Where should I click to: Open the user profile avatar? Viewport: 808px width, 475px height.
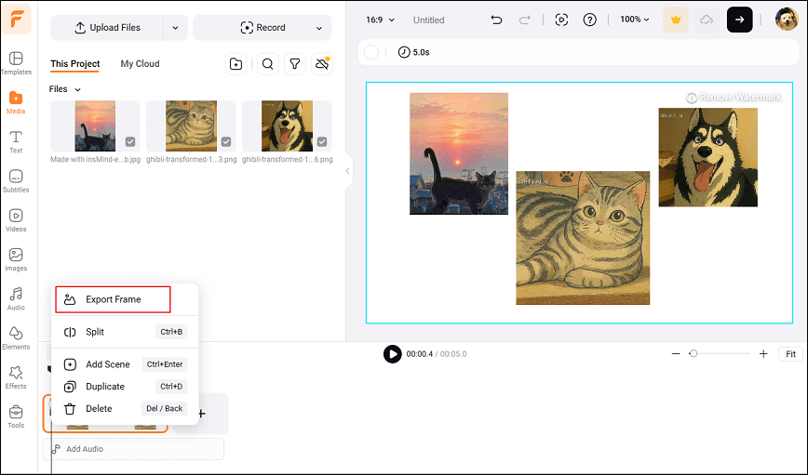[x=787, y=20]
